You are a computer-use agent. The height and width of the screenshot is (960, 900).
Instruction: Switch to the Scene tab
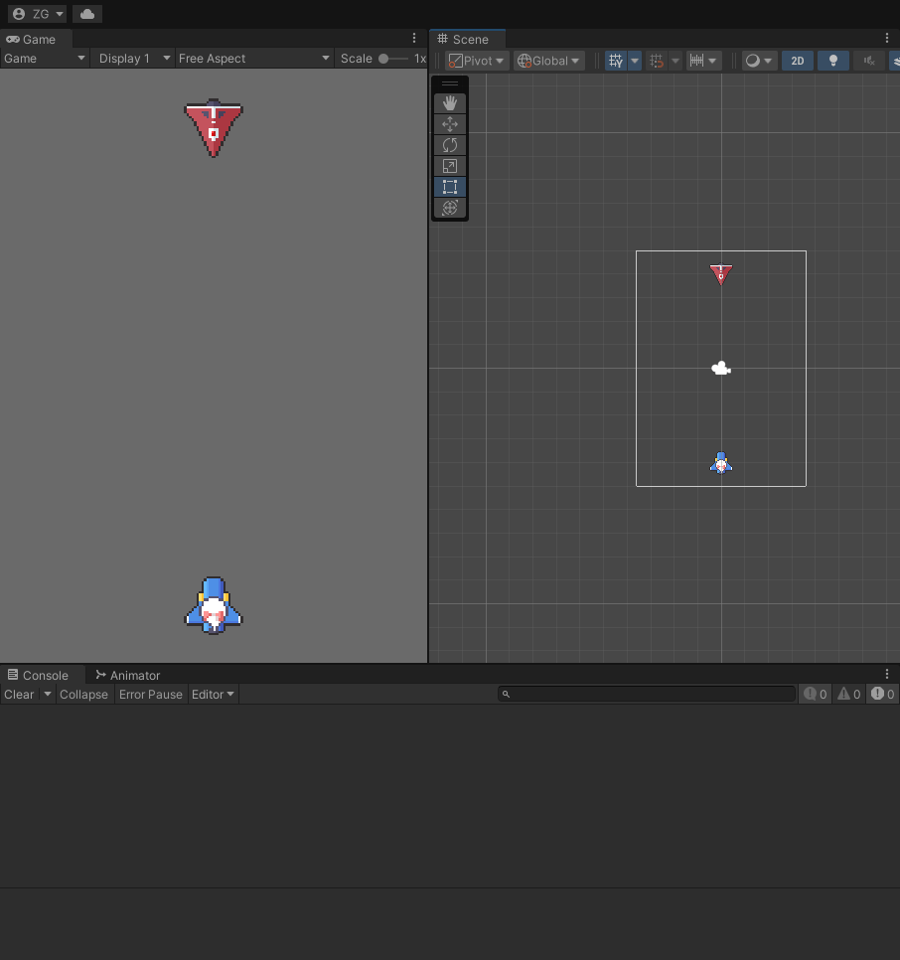point(468,39)
